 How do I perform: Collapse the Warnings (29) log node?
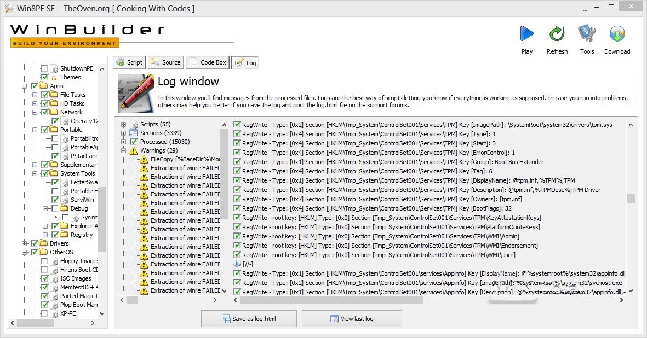click(123, 151)
